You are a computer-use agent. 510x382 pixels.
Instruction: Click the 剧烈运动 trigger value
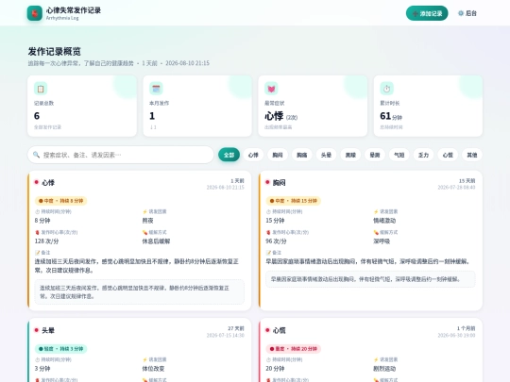click(x=384, y=369)
